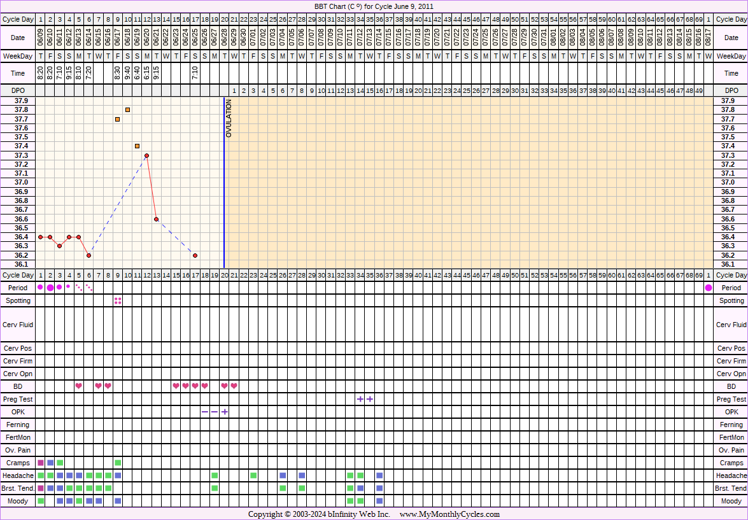Click the 'Cerv Fluid' label on the left

18,325
